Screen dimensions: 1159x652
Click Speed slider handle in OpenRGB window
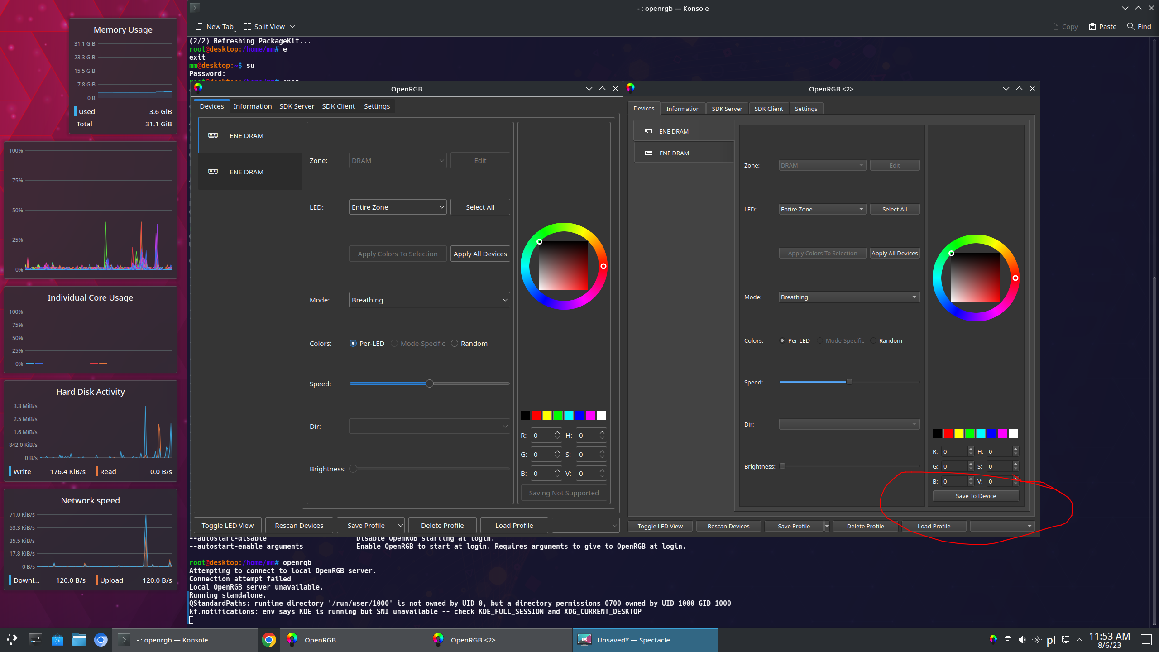[430, 384]
